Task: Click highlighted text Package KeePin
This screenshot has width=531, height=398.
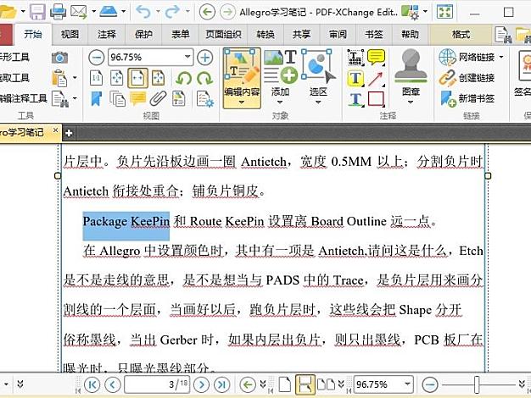Action: [x=126, y=222]
